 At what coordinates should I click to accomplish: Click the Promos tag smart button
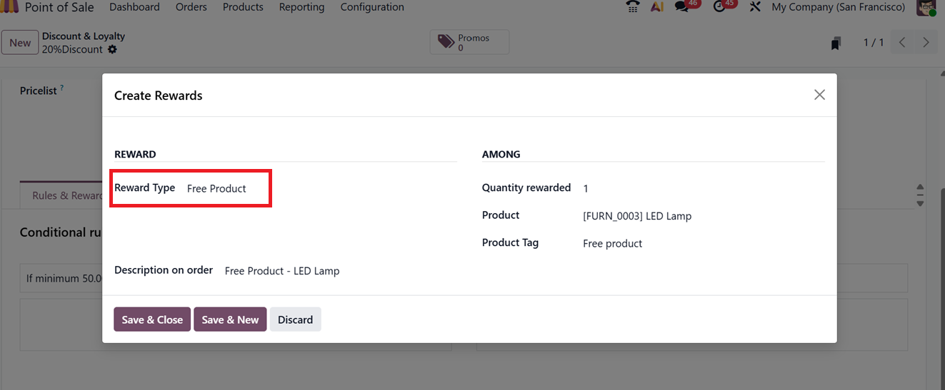469,43
